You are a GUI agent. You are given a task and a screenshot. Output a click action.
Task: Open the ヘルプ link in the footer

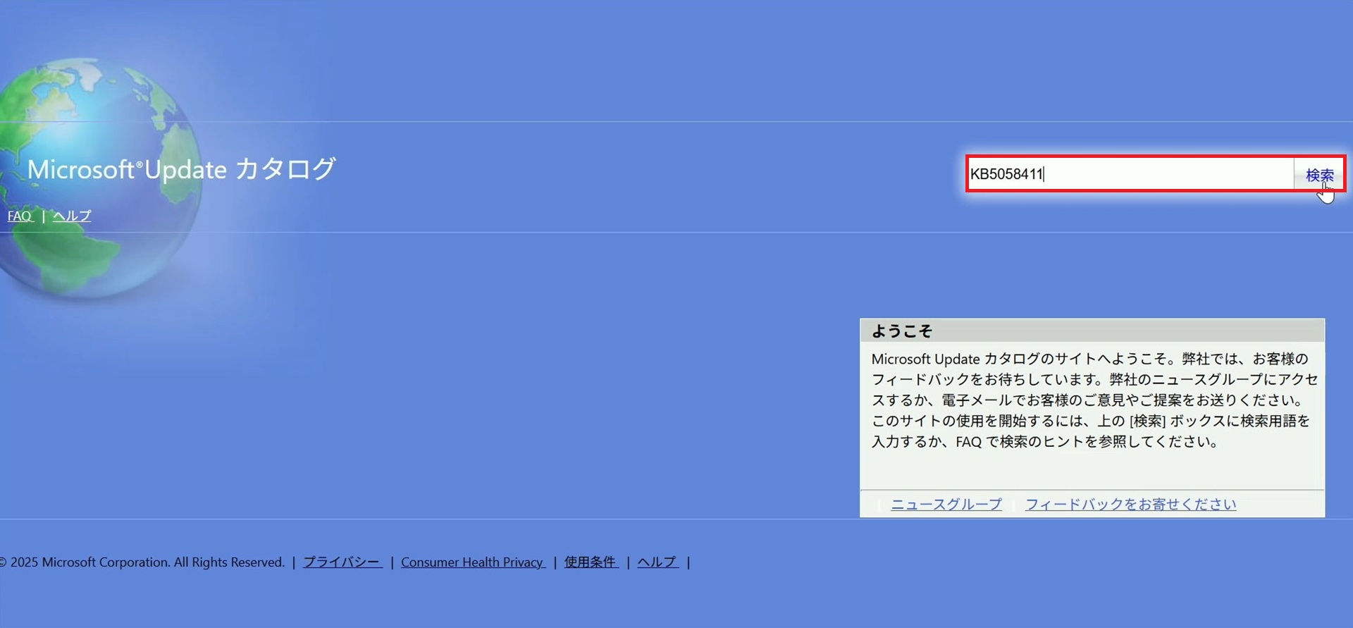[x=657, y=562]
